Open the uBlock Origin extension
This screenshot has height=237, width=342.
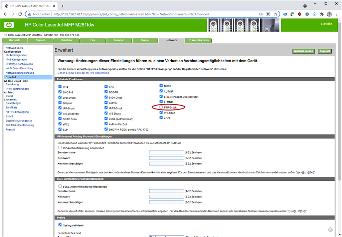point(299,14)
